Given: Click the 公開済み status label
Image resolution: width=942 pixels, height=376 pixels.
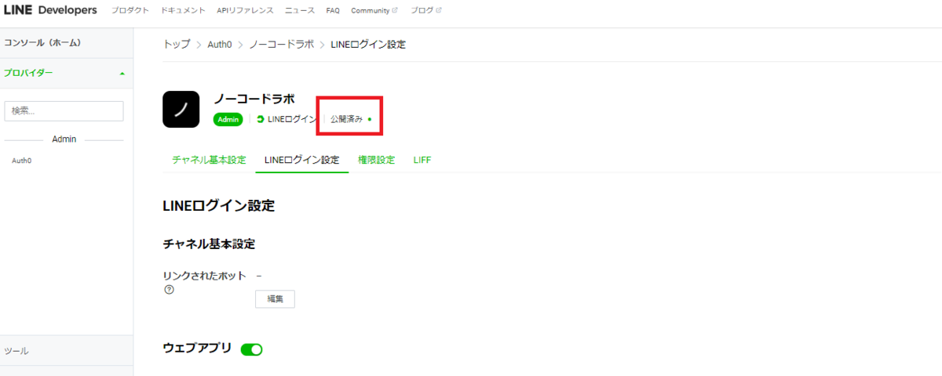Looking at the screenshot, I should (x=346, y=119).
